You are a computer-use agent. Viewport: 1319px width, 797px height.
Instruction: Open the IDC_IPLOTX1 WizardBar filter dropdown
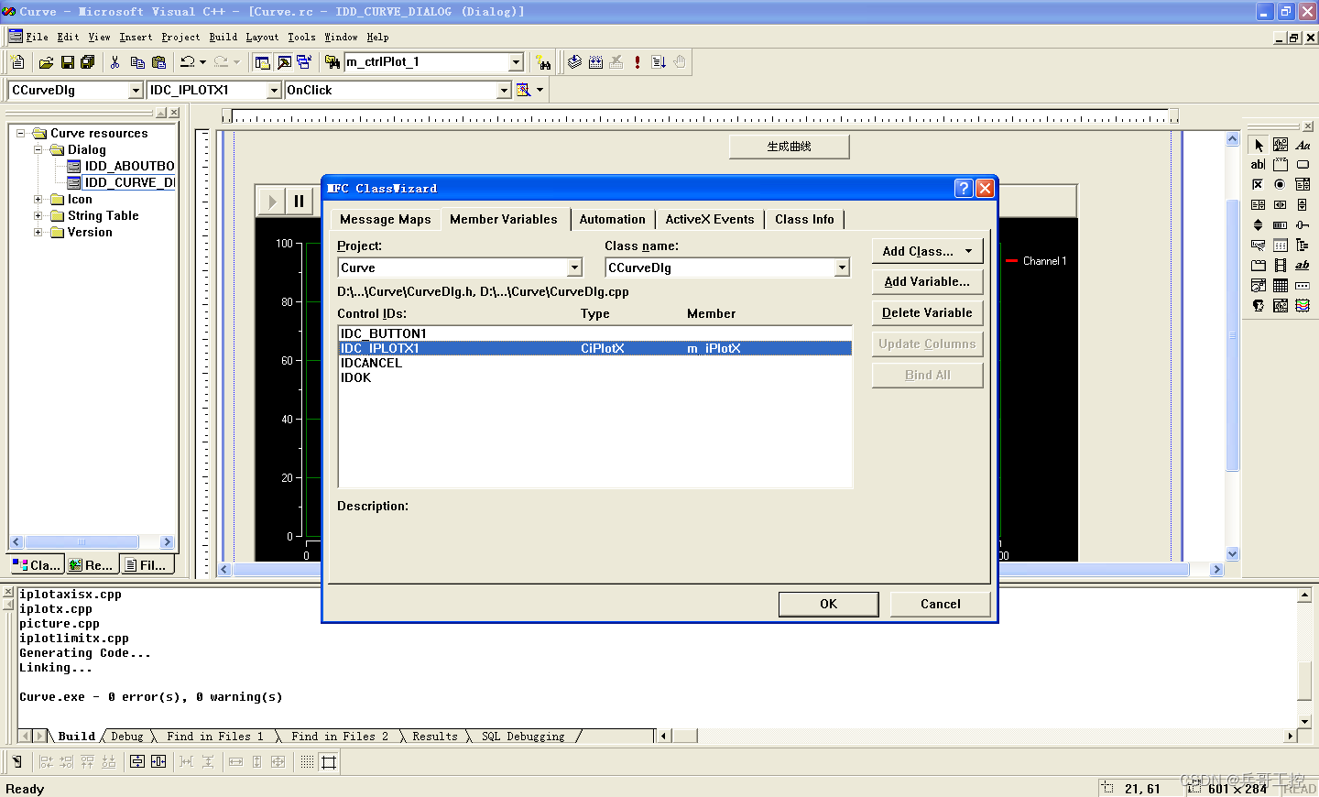[x=274, y=90]
